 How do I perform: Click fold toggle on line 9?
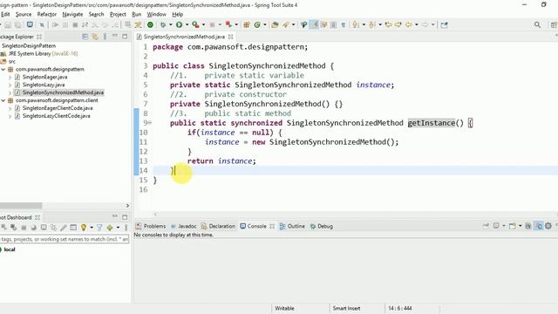[x=150, y=123]
